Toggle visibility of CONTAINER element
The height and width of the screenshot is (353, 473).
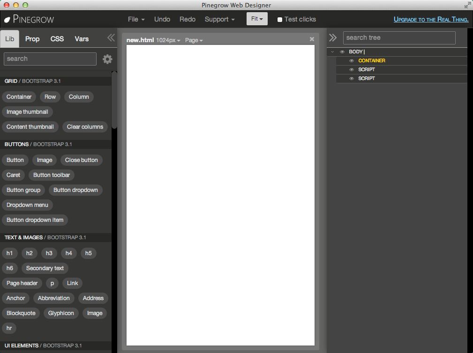pos(352,61)
